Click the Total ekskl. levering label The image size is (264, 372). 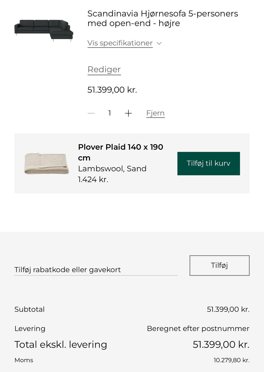pyautogui.click(x=61, y=344)
